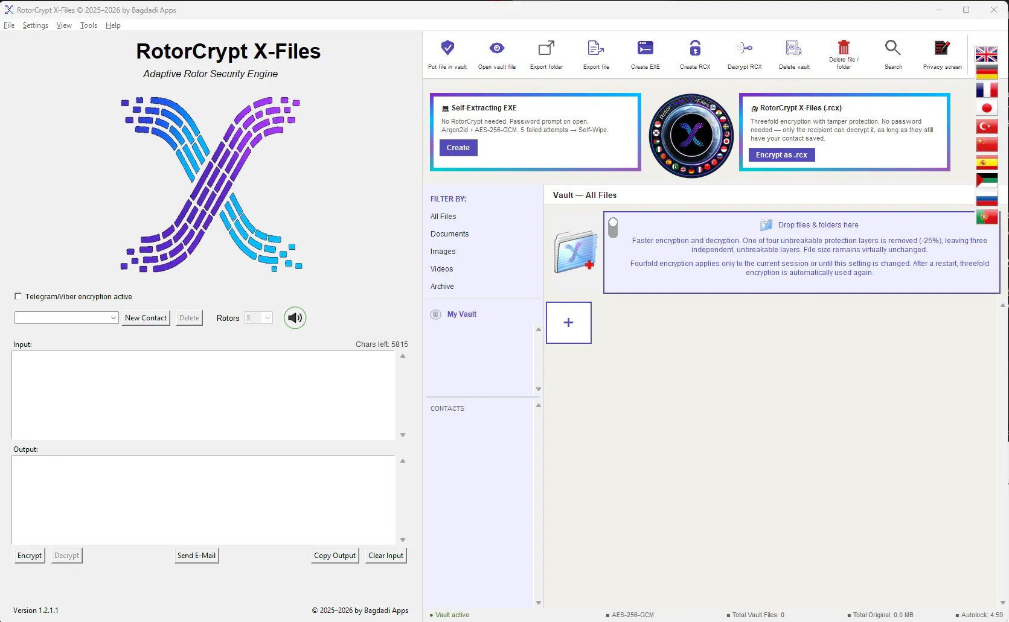Screen dimensions: 1009x622
Task: Open the View menu
Action: 64,25
